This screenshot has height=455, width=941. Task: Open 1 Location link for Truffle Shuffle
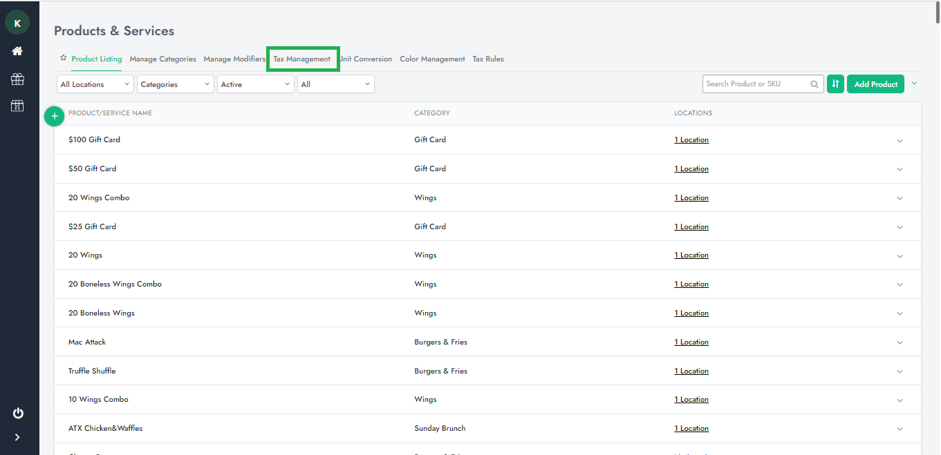(691, 371)
